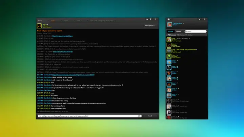This screenshot has height=137, width=244.
Task: Open dropdown arrow next to User 1 (with a nickname)
Action: coord(189,38)
